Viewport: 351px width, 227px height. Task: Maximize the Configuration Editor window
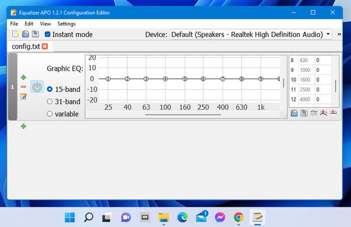[313, 12]
